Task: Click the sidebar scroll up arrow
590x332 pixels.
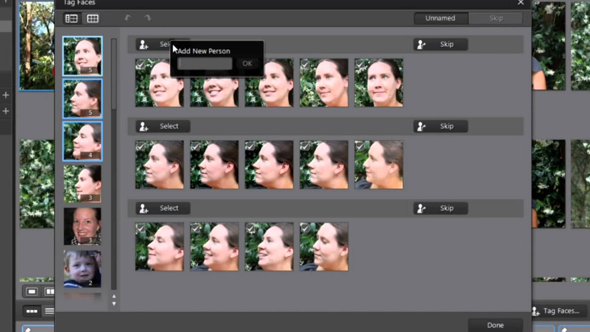Action: (x=114, y=296)
